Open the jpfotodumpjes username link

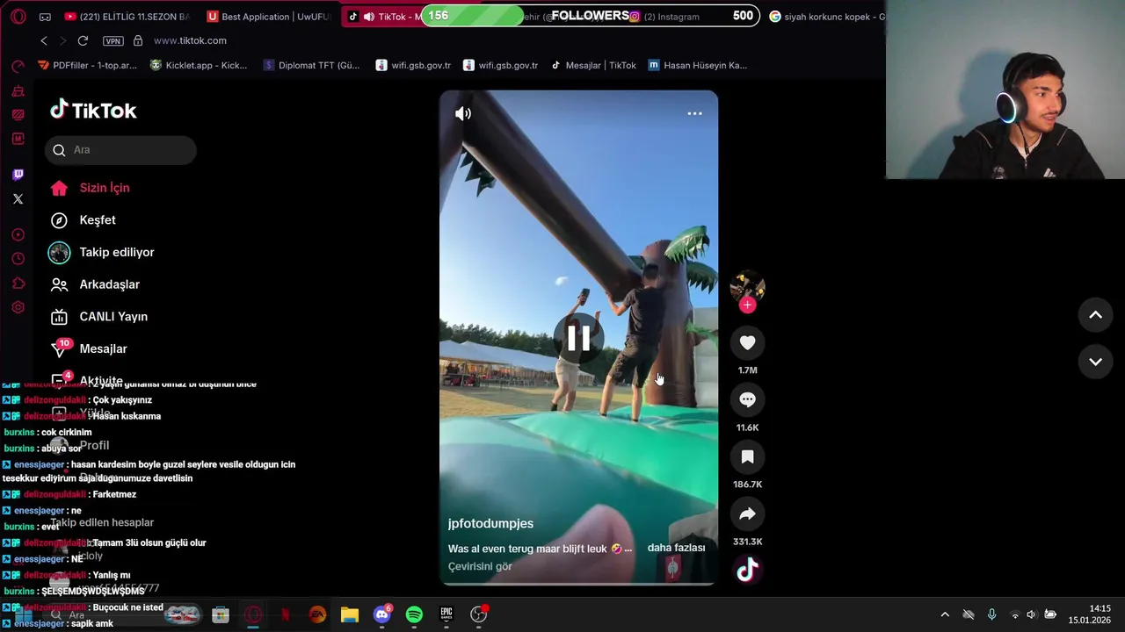coord(490,523)
